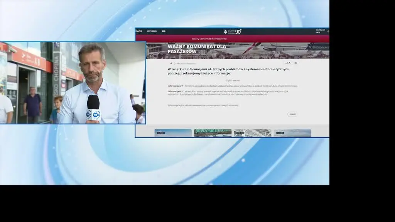Click the share icon beside font size control
The width and height of the screenshot is (395, 222).
(295, 63)
